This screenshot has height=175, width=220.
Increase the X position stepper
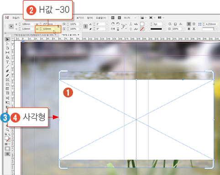point(20,23)
